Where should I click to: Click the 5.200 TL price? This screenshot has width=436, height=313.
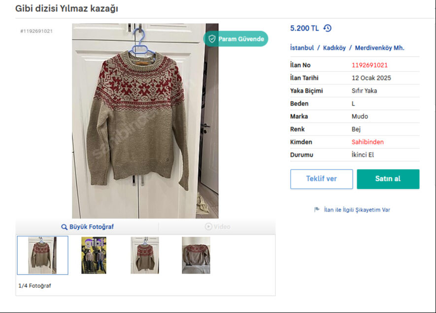pos(304,28)
